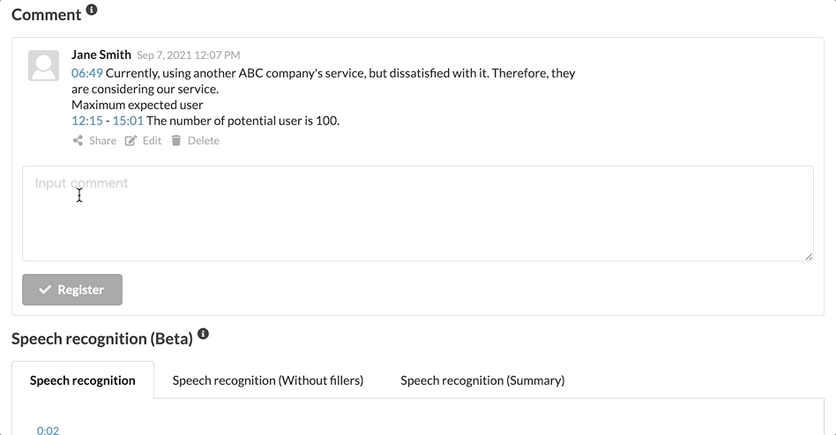Switch to Speech recognition (Without fillers) tab
836x435 pixels.
pos(268,380)
